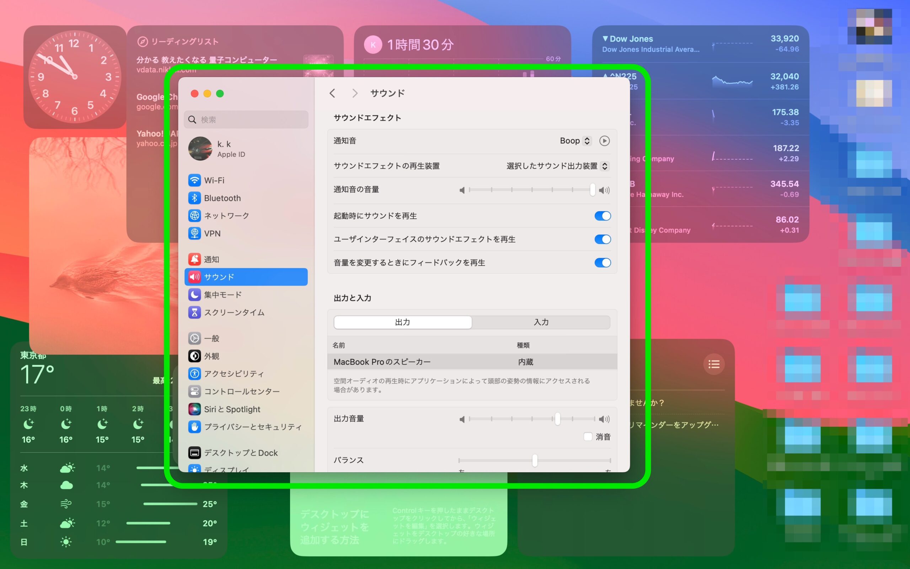Adjust the バランス slider

(534, 460)
